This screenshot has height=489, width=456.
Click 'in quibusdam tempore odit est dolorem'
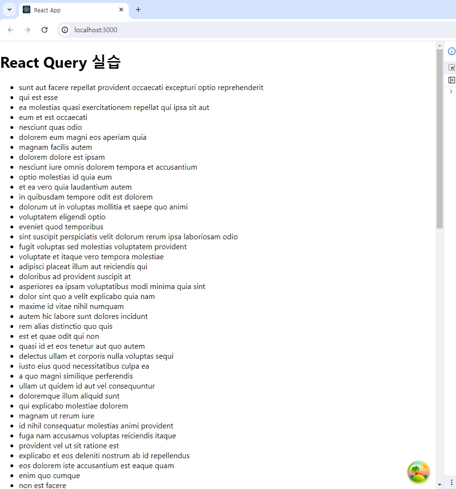pos(86,197)
